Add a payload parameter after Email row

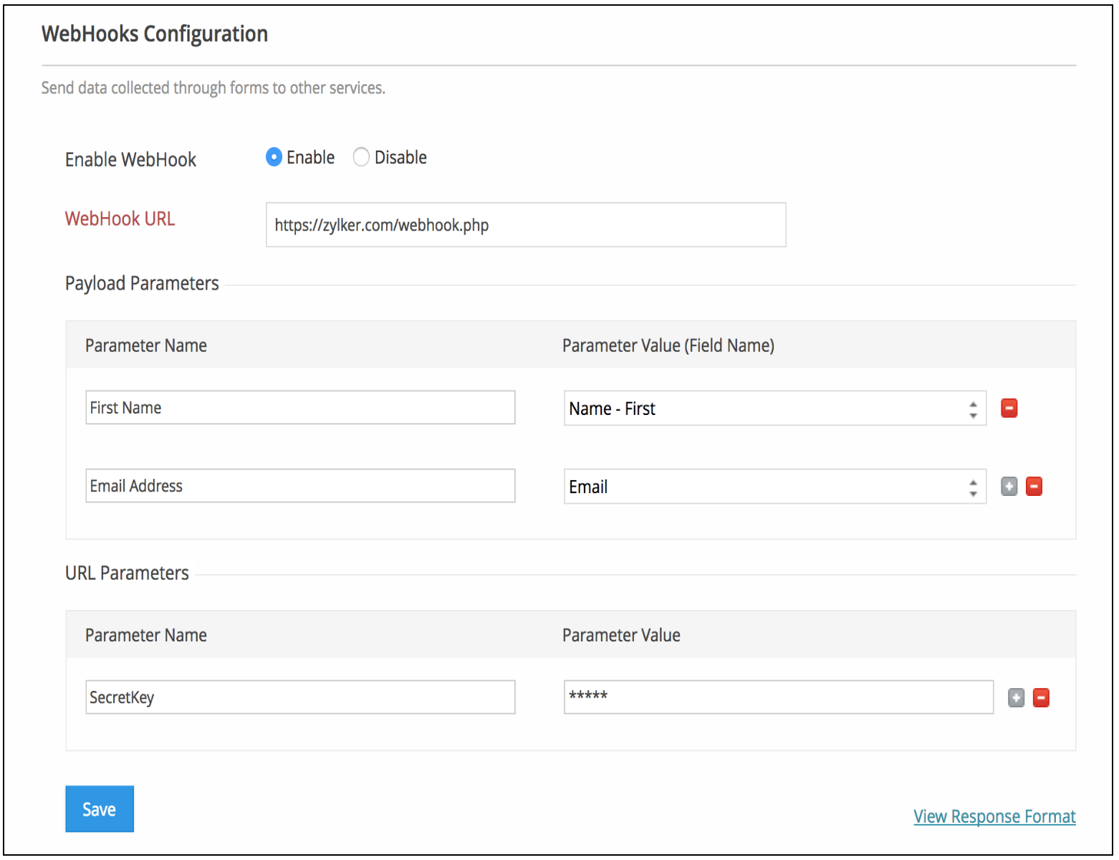coord(1009,487)
